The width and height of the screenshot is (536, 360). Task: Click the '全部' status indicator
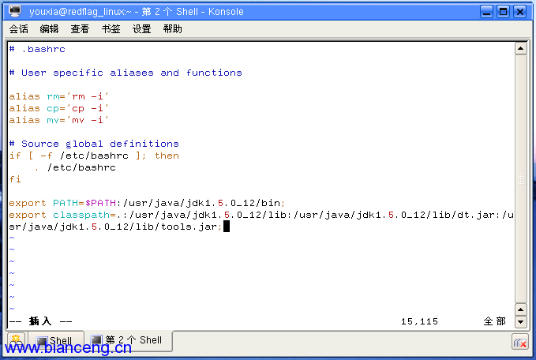494,321
